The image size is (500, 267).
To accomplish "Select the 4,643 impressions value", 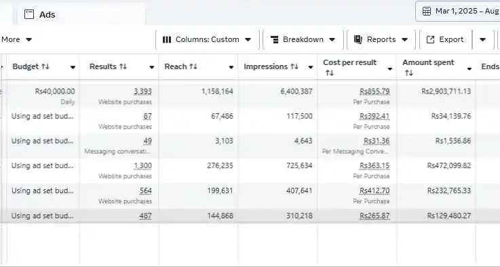I will pyautogui.click(x=303, y=141).
